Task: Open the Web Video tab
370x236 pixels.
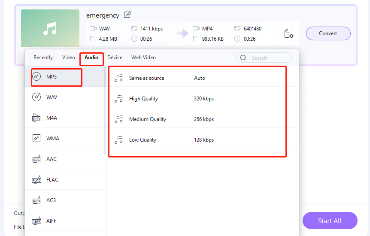Action: (143, 57)
